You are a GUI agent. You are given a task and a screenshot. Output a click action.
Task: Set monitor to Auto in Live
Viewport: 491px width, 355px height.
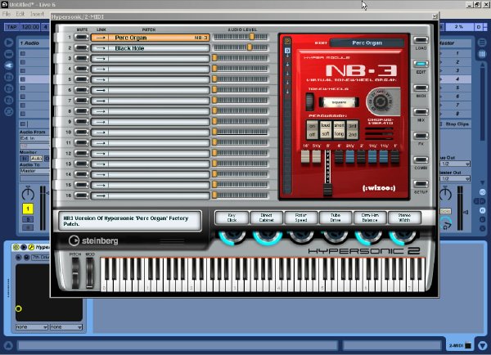(x=36, y=159)
